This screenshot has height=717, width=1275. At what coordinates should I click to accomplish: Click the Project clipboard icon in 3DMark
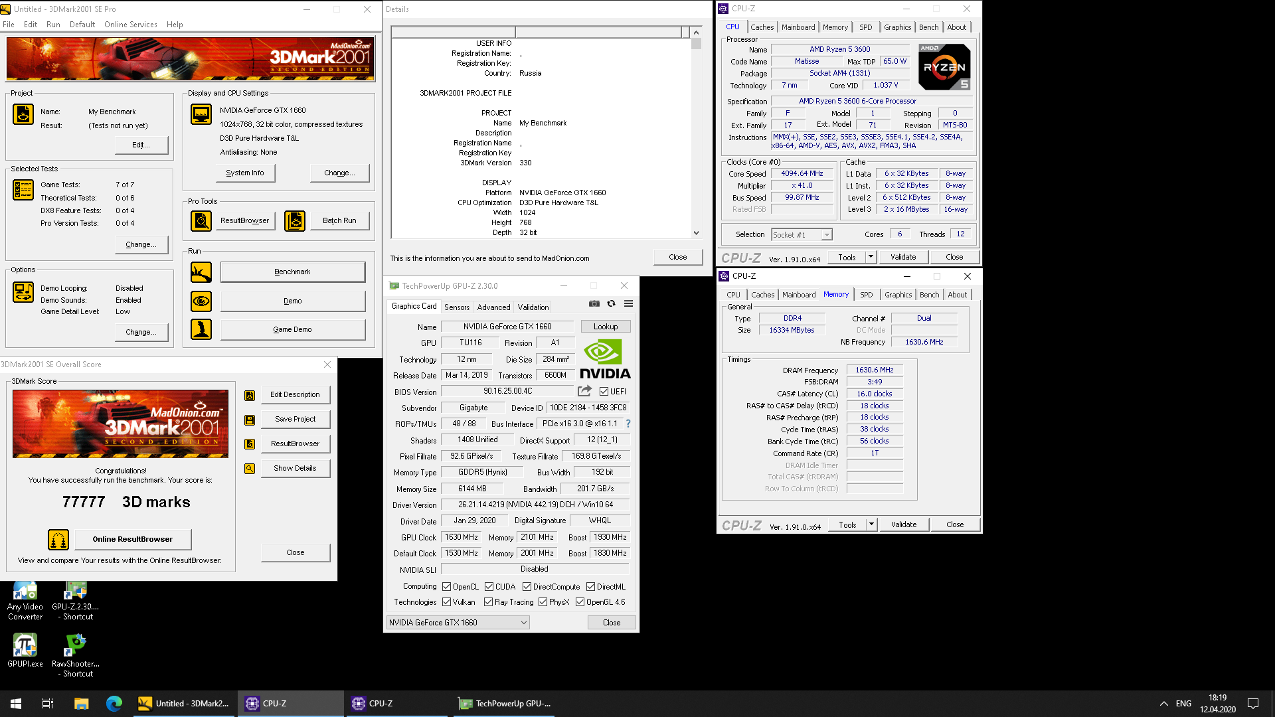coord(23,114)
